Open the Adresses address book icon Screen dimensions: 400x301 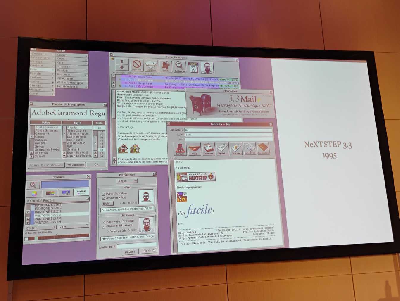click(x=209, y=149)
